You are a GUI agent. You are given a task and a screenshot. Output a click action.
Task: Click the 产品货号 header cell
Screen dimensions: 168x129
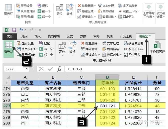(x=133, y=83)
